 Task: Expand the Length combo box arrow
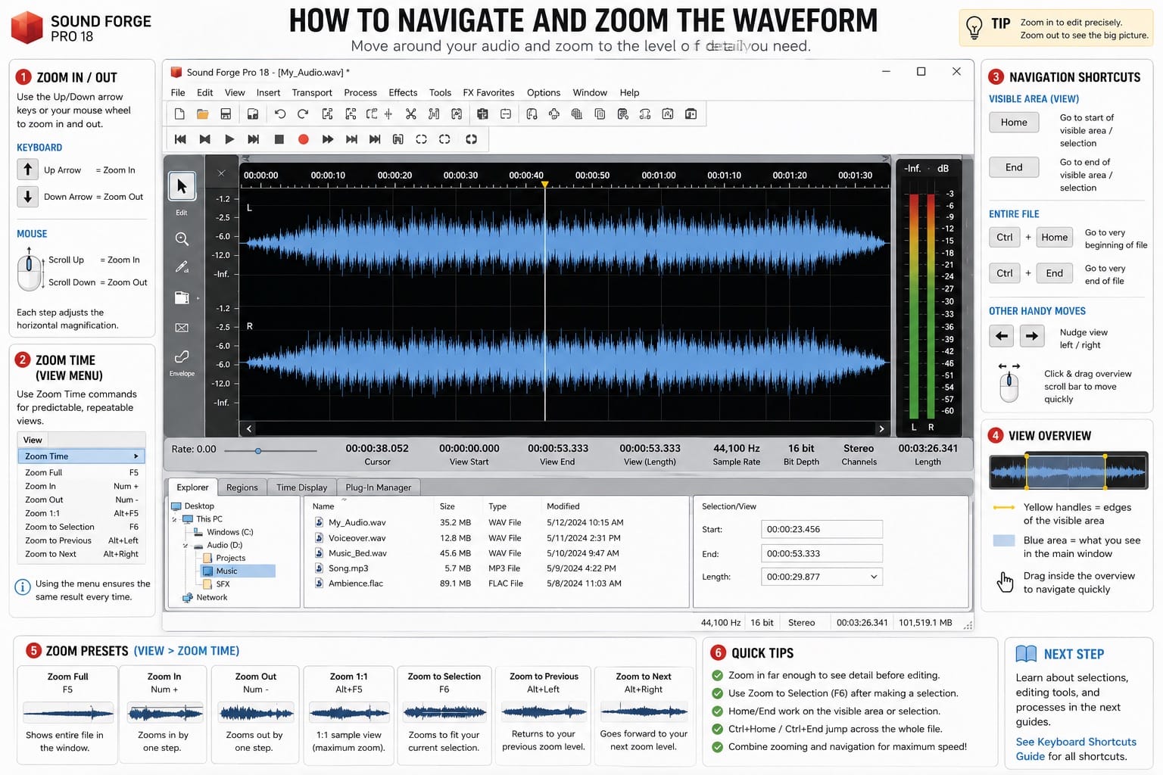tap(874, 577)
